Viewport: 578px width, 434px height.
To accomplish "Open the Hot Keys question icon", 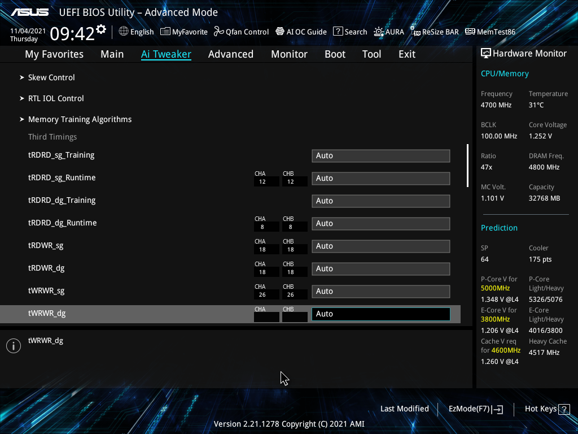I will [564, 409].
